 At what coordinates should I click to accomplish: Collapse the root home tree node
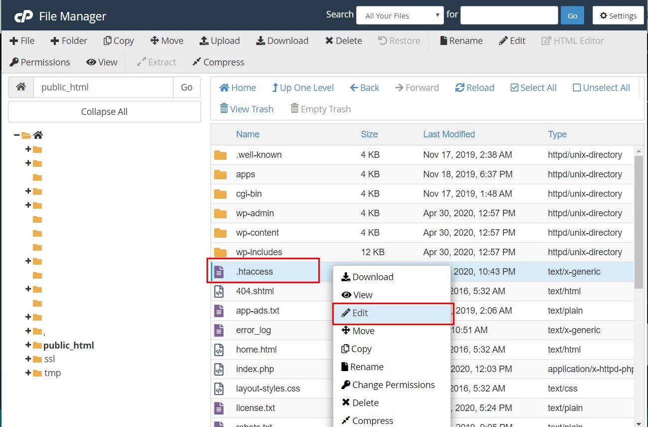tap(17, 135)
